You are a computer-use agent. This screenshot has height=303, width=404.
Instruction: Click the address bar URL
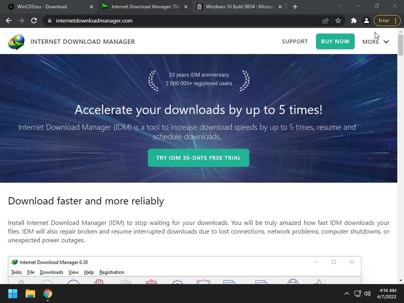click(94, 21)
